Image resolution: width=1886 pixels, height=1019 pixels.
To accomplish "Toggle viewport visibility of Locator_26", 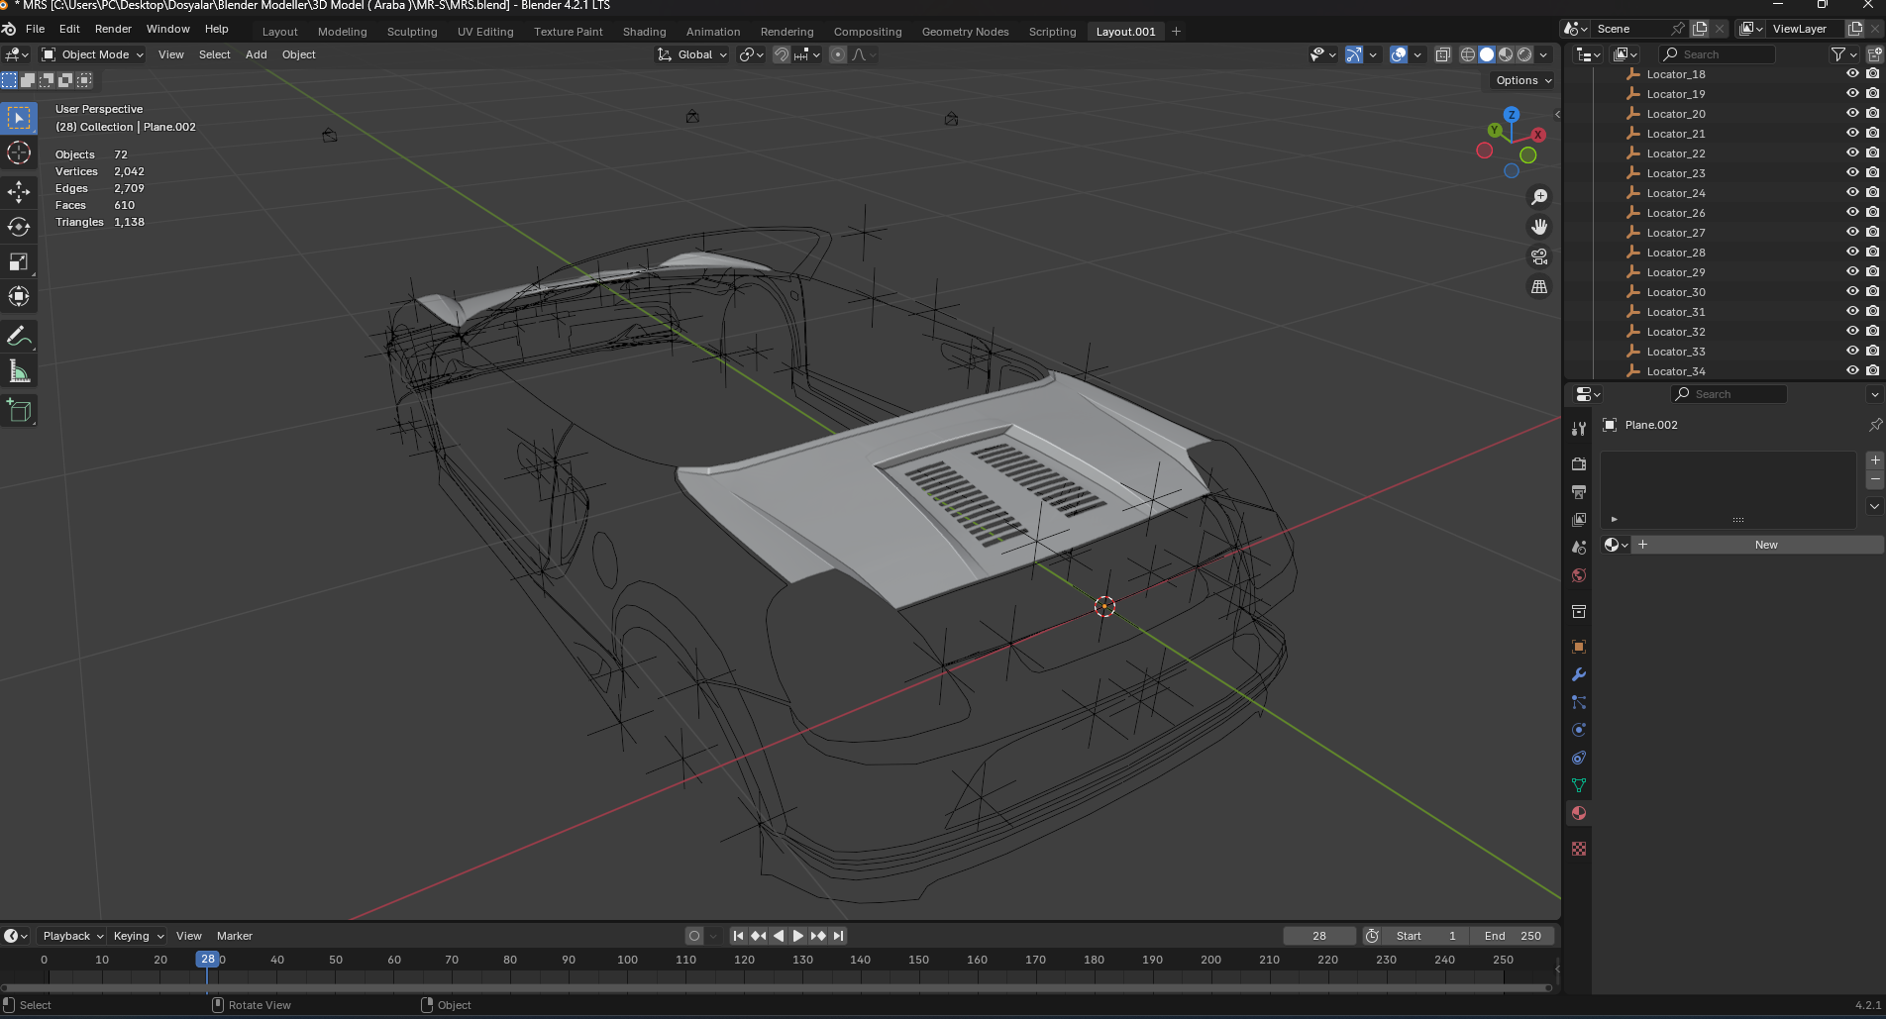I will pos(1851,213).
